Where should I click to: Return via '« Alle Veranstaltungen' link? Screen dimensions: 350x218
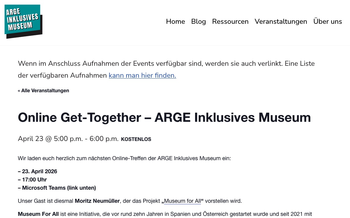pyautogui.click(x=43, y=90)
